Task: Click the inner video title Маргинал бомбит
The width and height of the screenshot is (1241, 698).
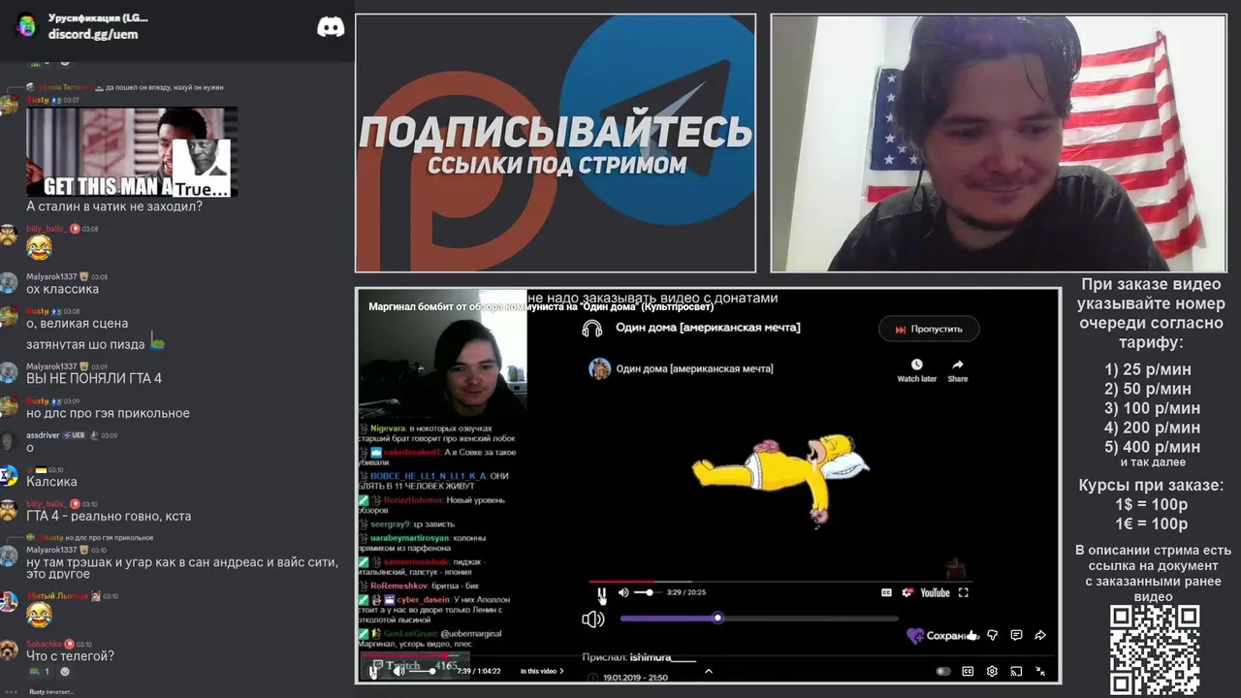Action: click(x=541, y=306)
